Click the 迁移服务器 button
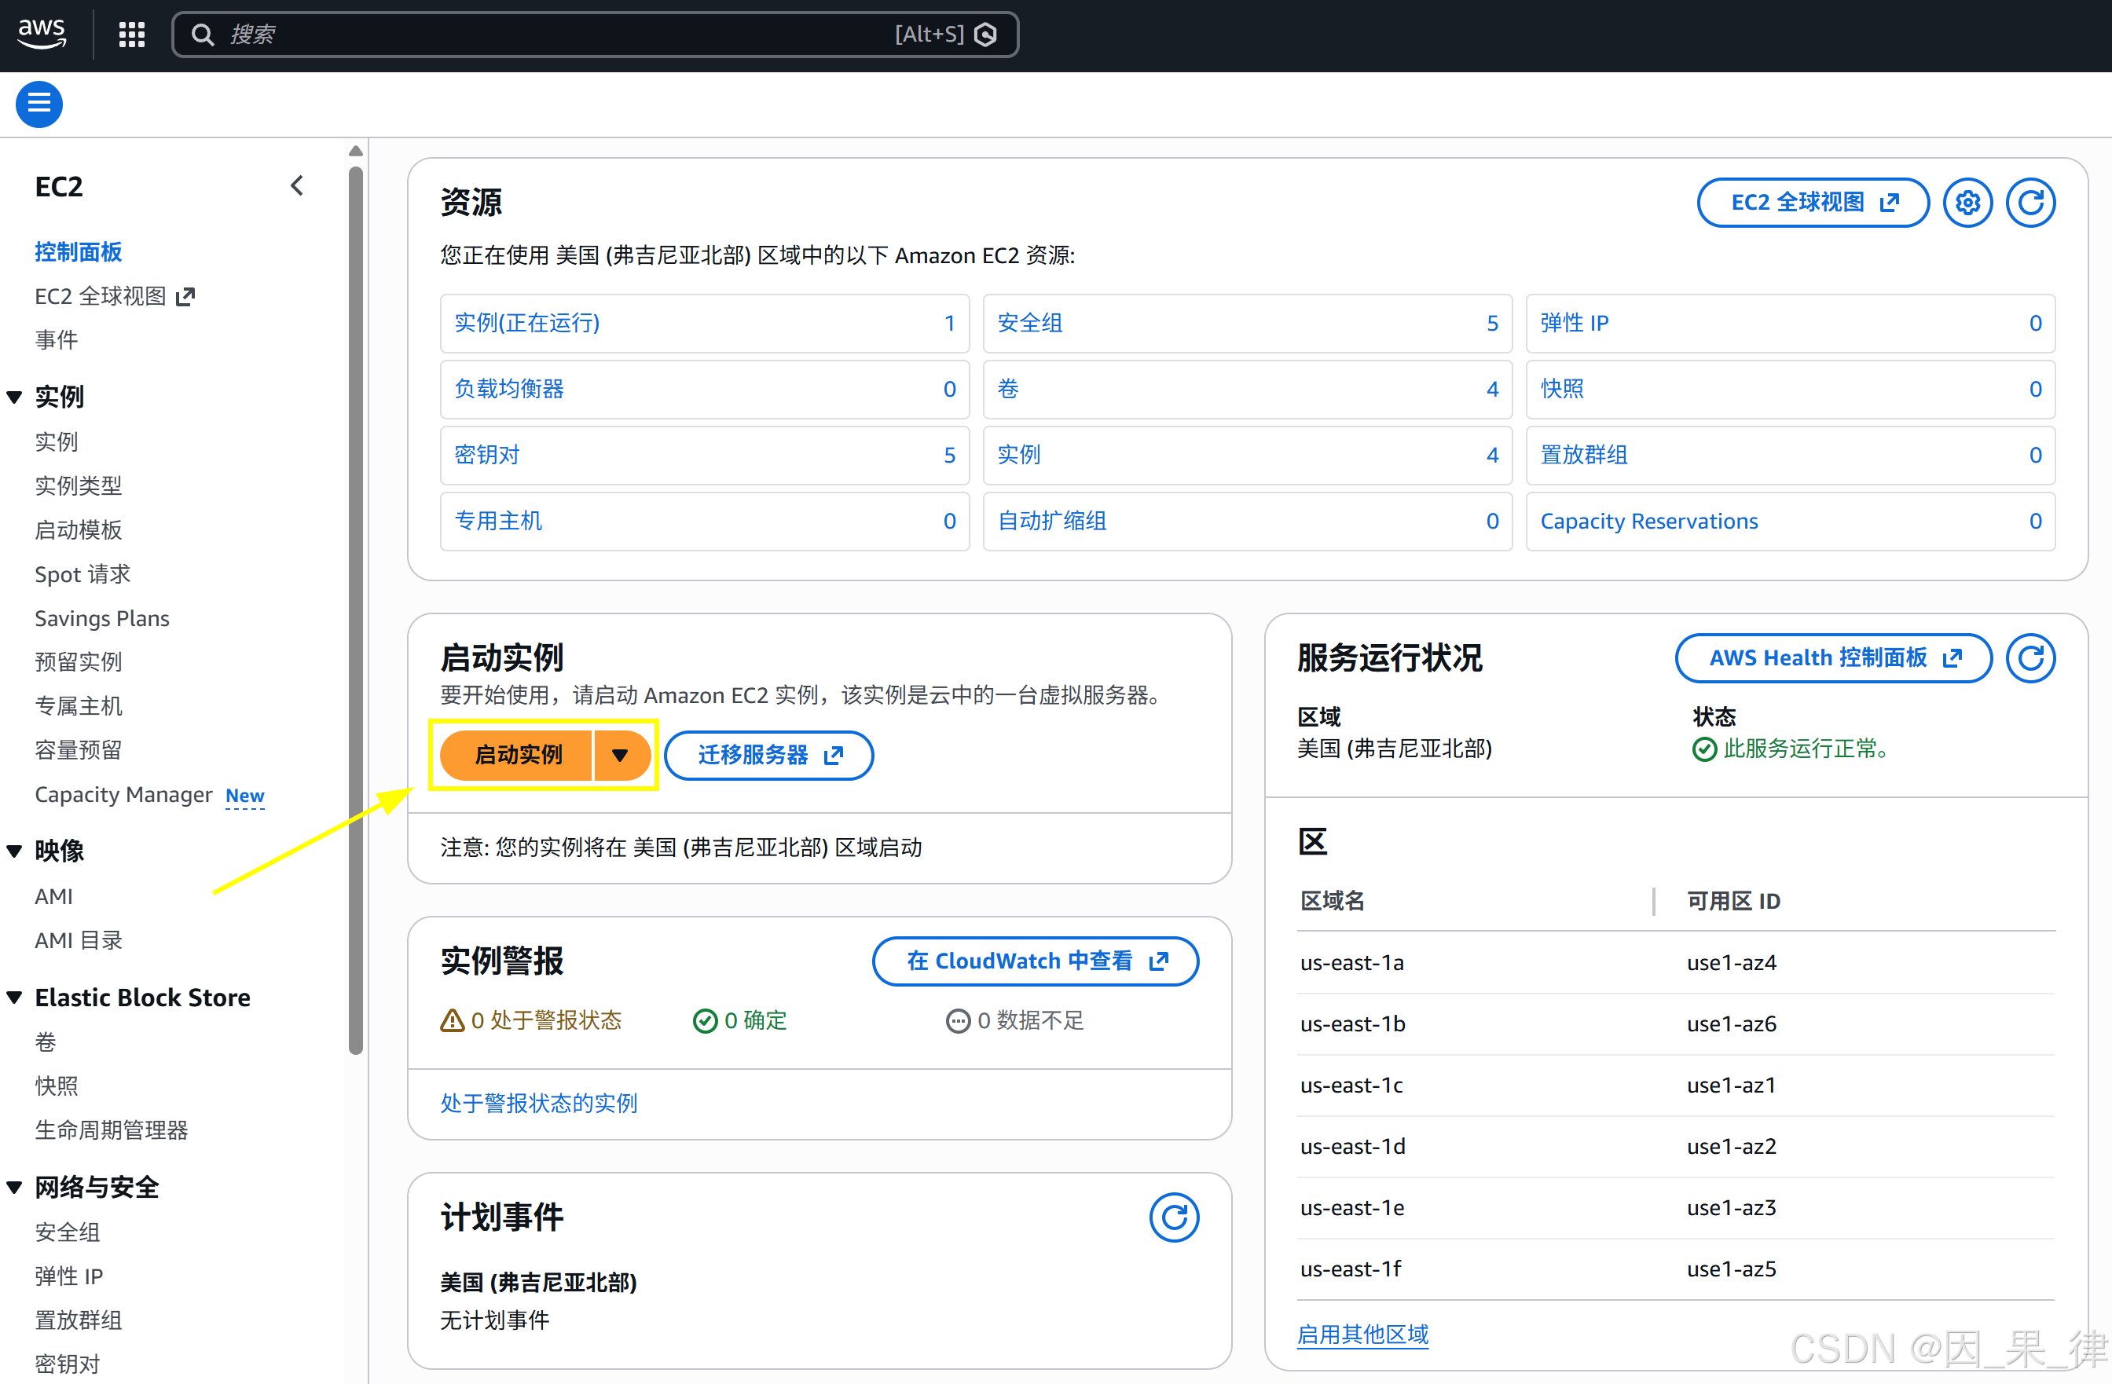 click(768, 755)
